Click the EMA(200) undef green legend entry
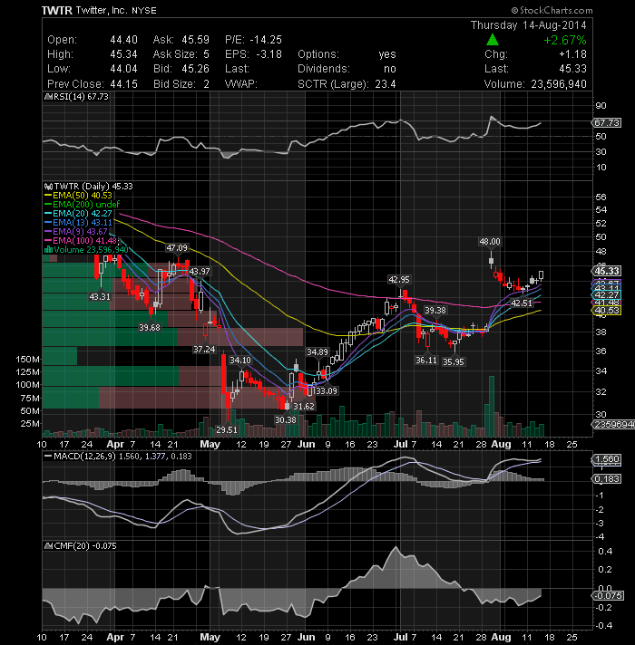 tap(82, 205)
